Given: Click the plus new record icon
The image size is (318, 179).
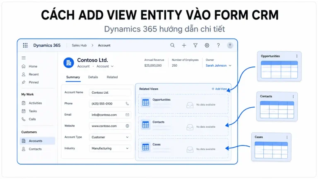Looking at the screenshot, I should coord(184,45).
